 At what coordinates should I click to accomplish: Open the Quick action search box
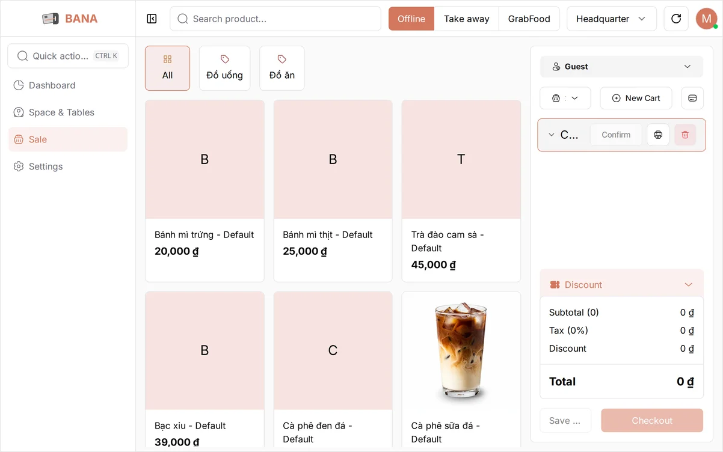pos(68,56)
